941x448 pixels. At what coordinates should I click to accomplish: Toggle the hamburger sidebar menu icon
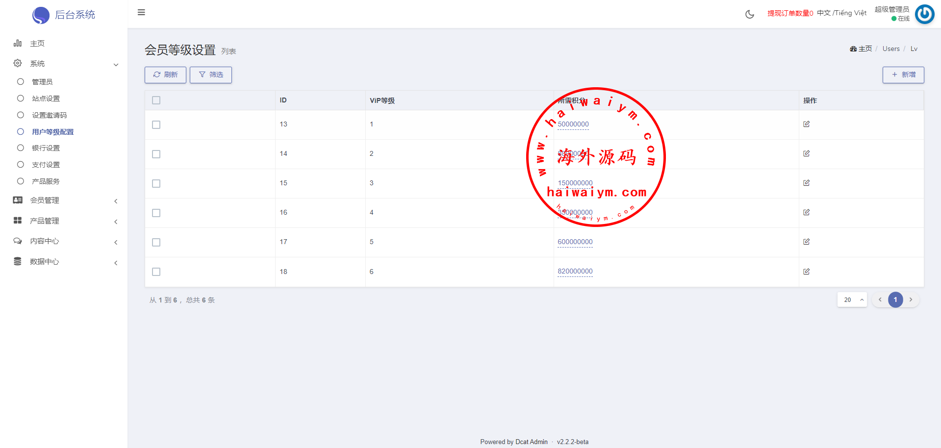tap(141, 12)
